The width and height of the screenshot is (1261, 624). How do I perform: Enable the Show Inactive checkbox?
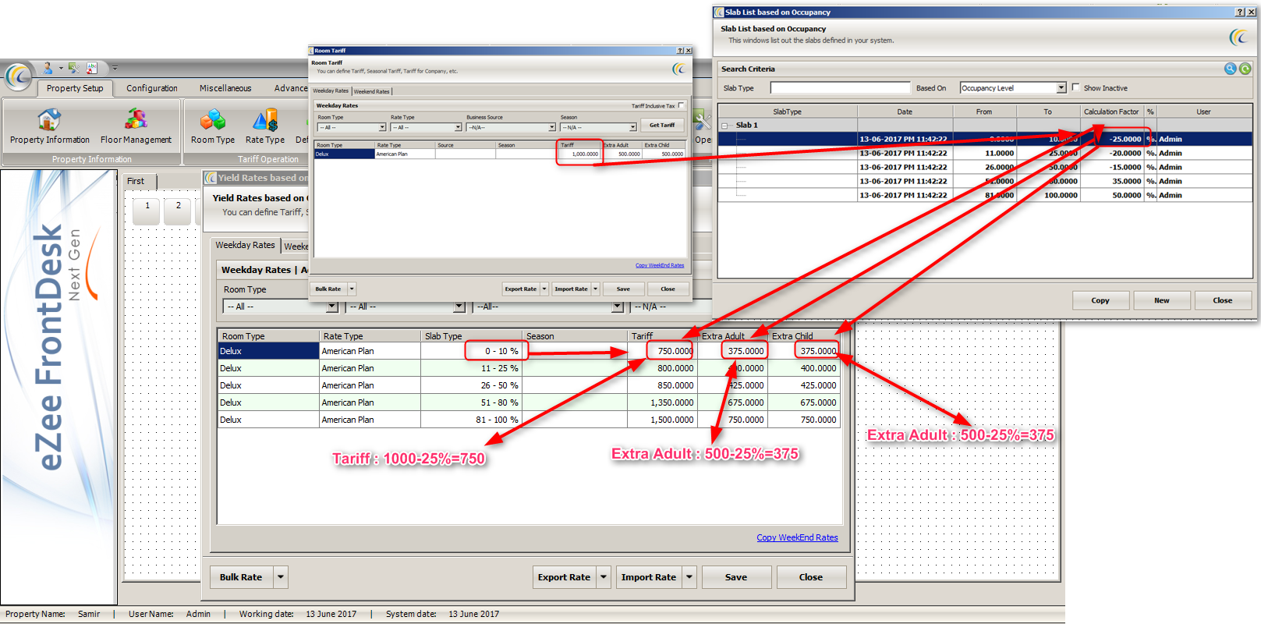1076,87
